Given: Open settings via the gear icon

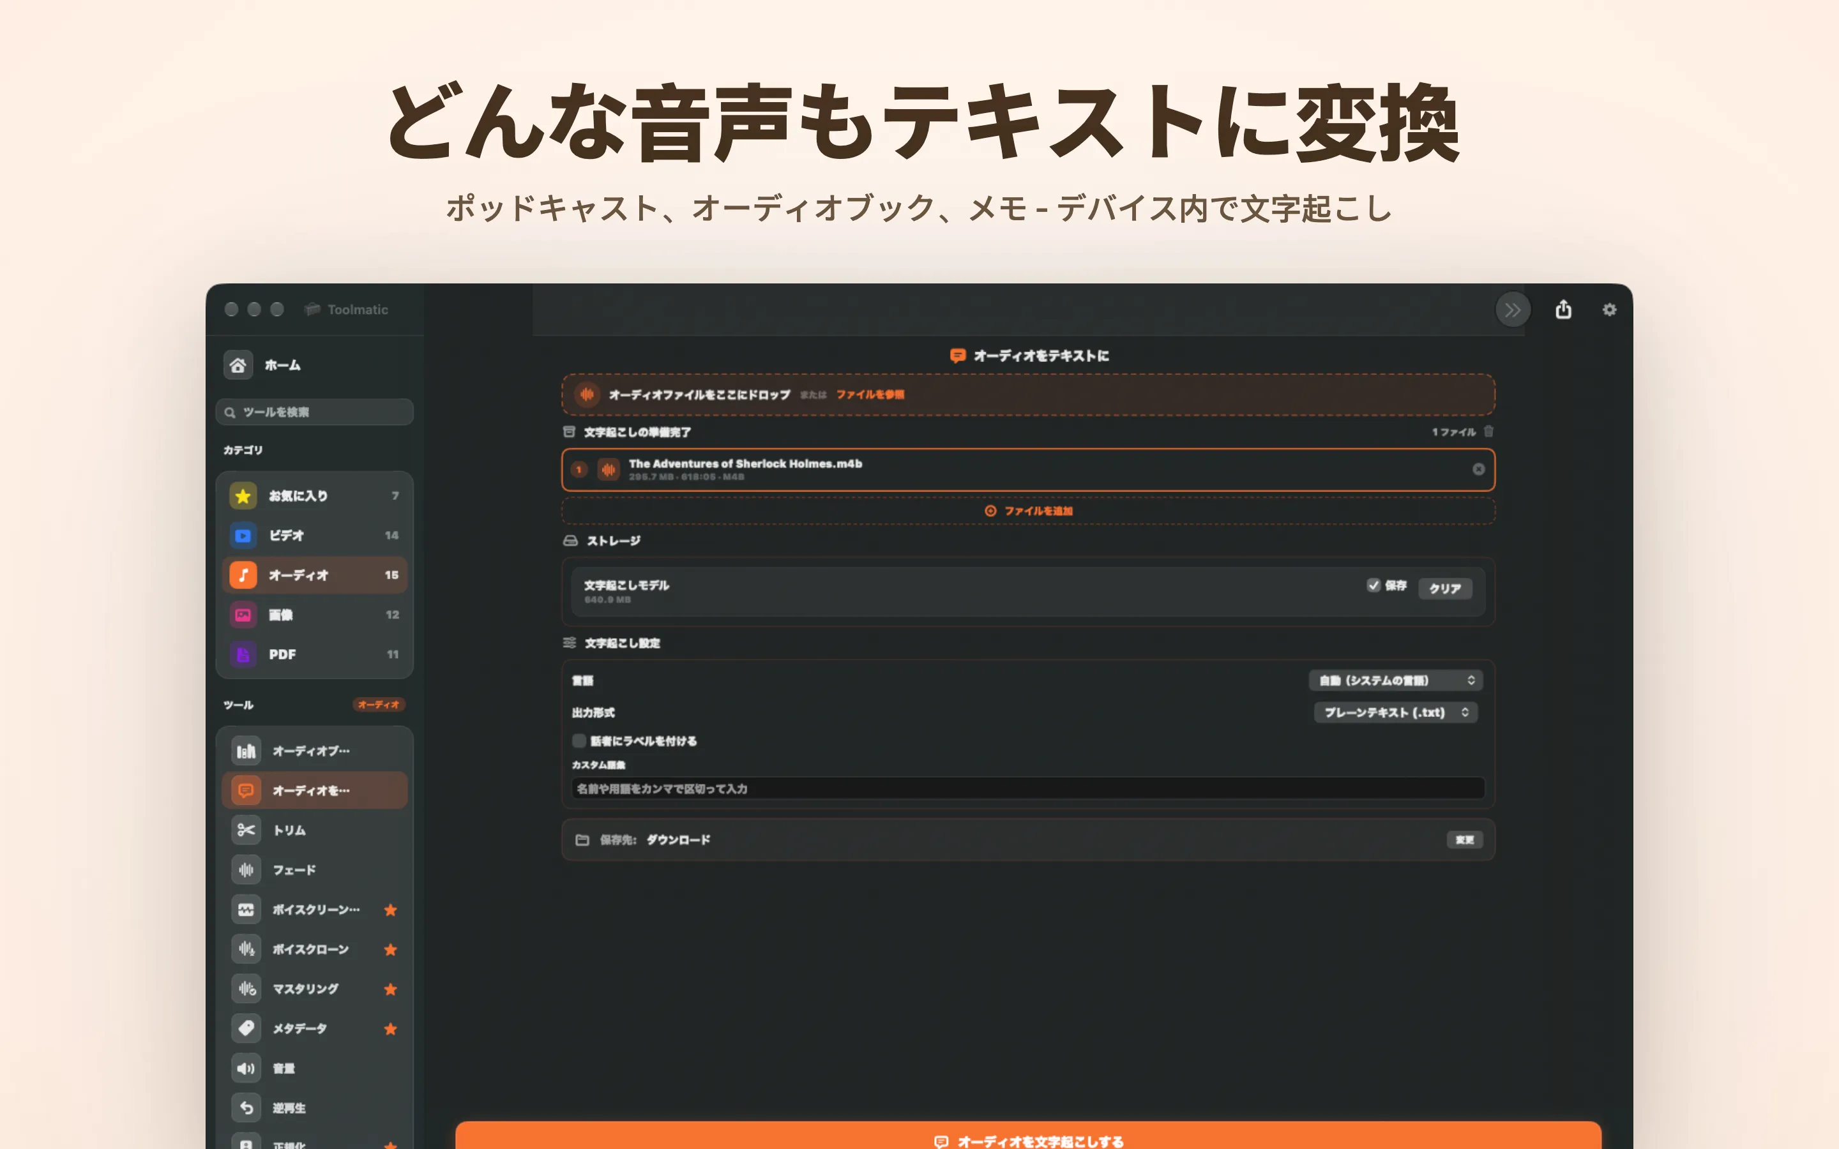Looking at the screenshot, I should (1610, 310).
